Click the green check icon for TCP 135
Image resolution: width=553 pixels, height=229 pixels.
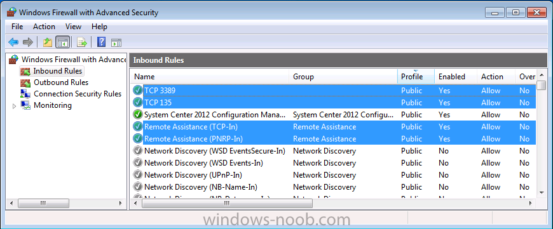[x=137, y=103]
